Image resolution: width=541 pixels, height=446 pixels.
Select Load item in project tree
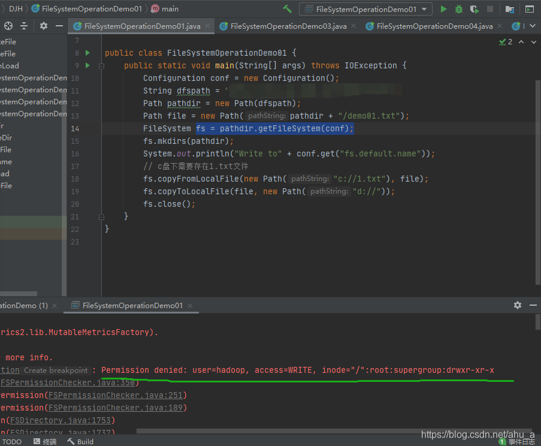[10, 65]
